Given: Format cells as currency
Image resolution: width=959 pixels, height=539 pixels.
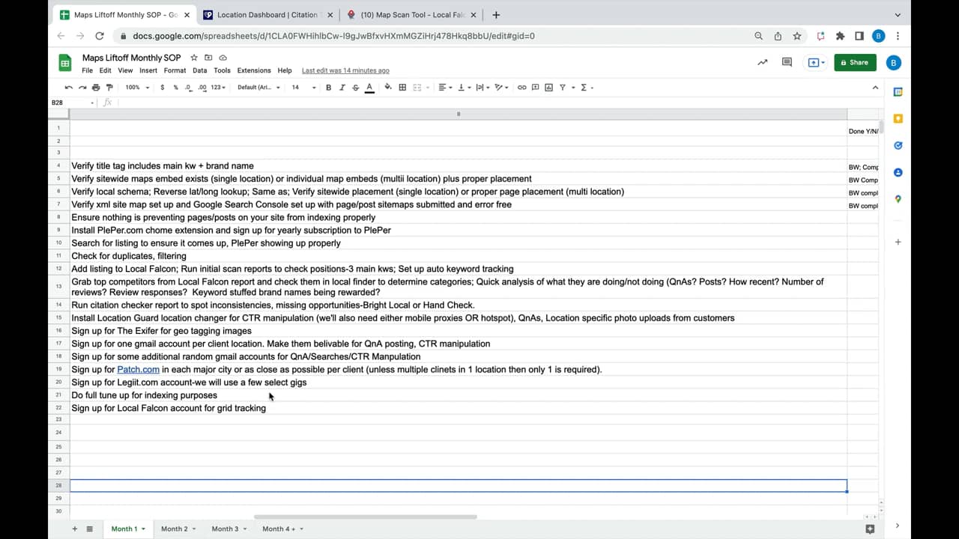Looking at the screenshot, I should 163,88.
